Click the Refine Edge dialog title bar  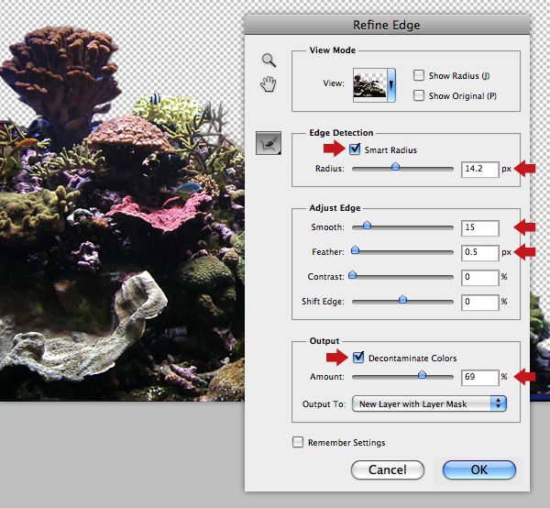pyautogui.click(x=387, y=26)
